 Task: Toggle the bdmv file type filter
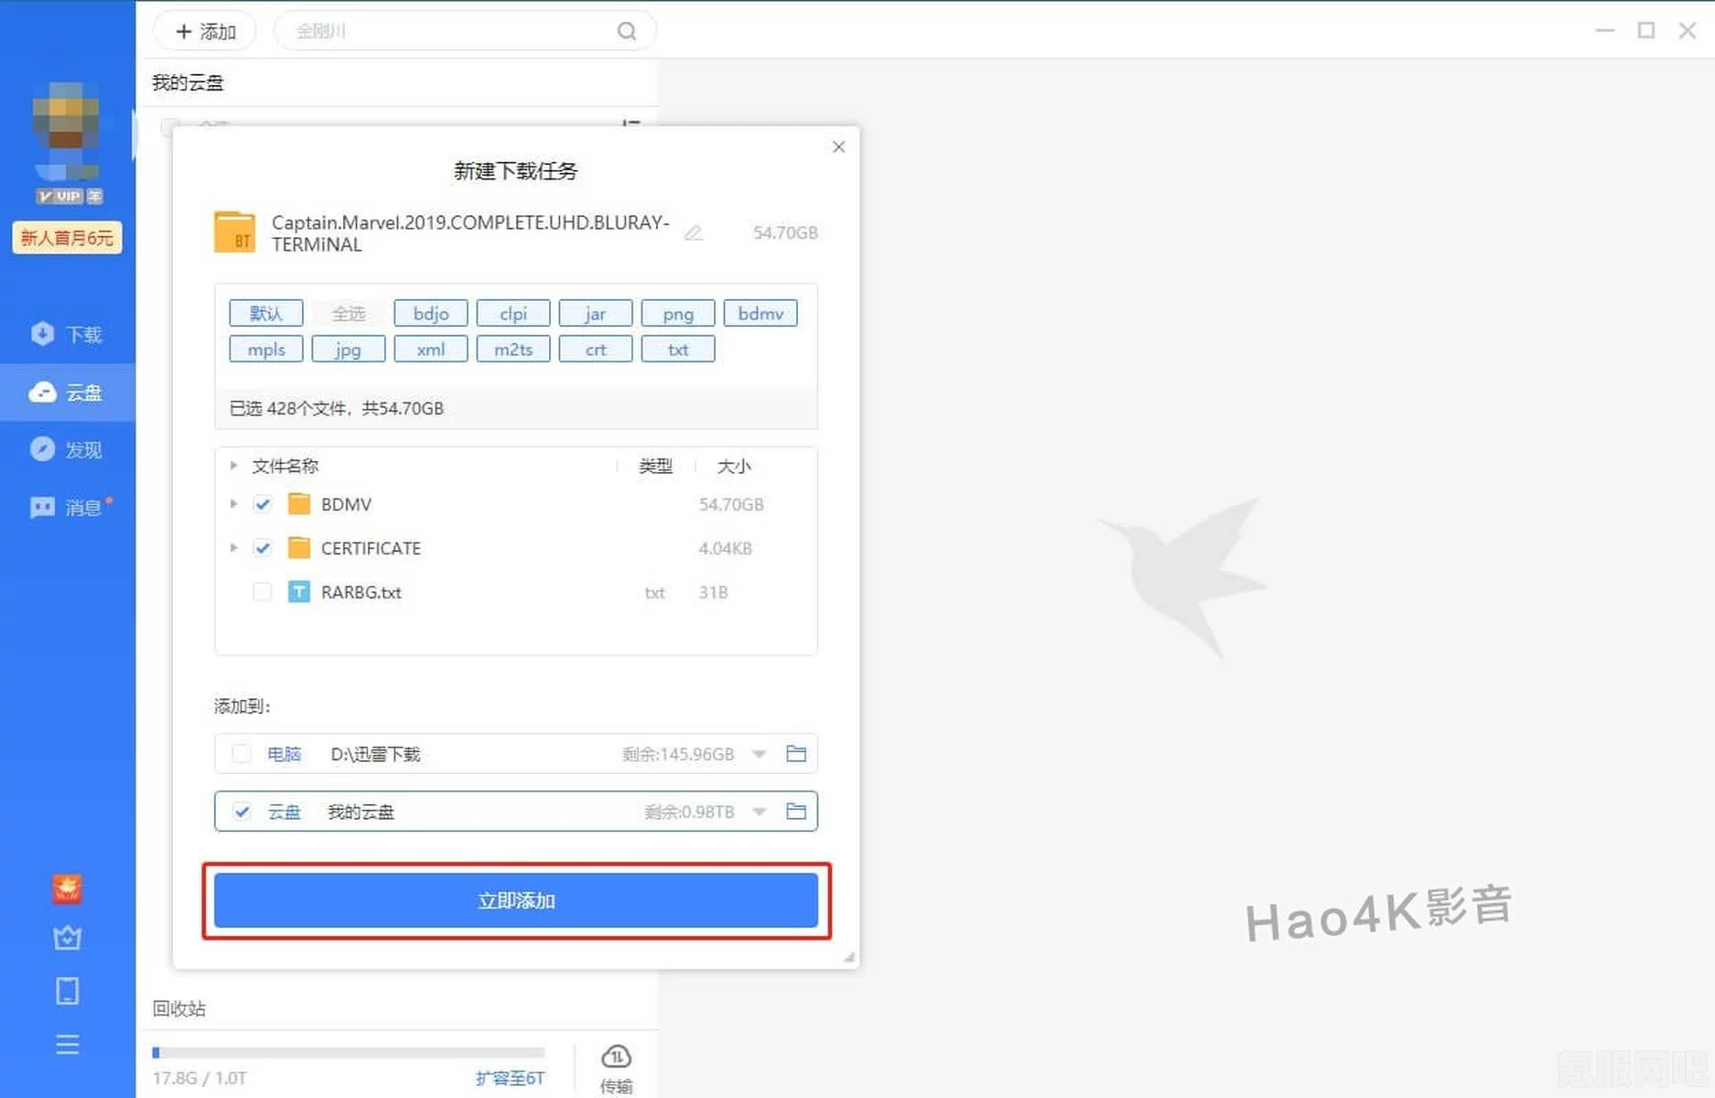pos(760,313)
